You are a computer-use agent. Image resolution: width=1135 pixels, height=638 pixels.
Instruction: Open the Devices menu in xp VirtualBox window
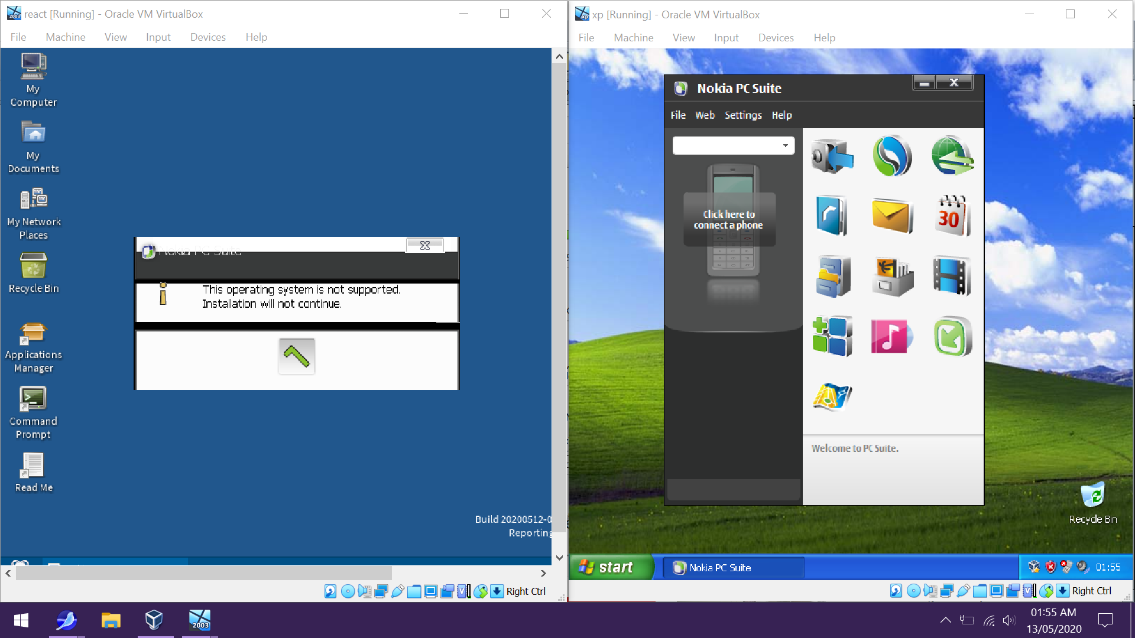pyautogui.click(x=776, y=38)
